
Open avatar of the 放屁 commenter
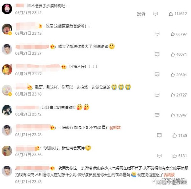coord(7,29)
